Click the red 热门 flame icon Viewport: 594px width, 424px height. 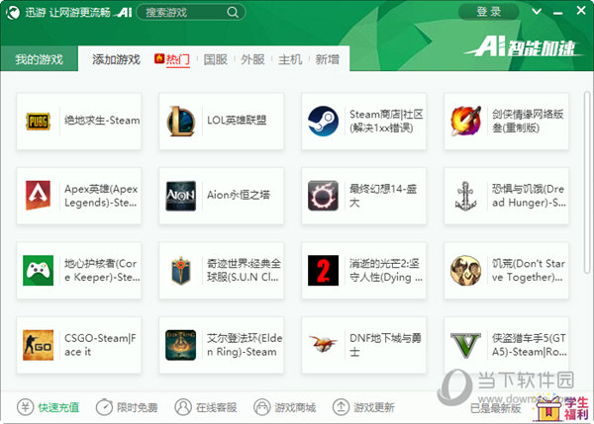159,58
